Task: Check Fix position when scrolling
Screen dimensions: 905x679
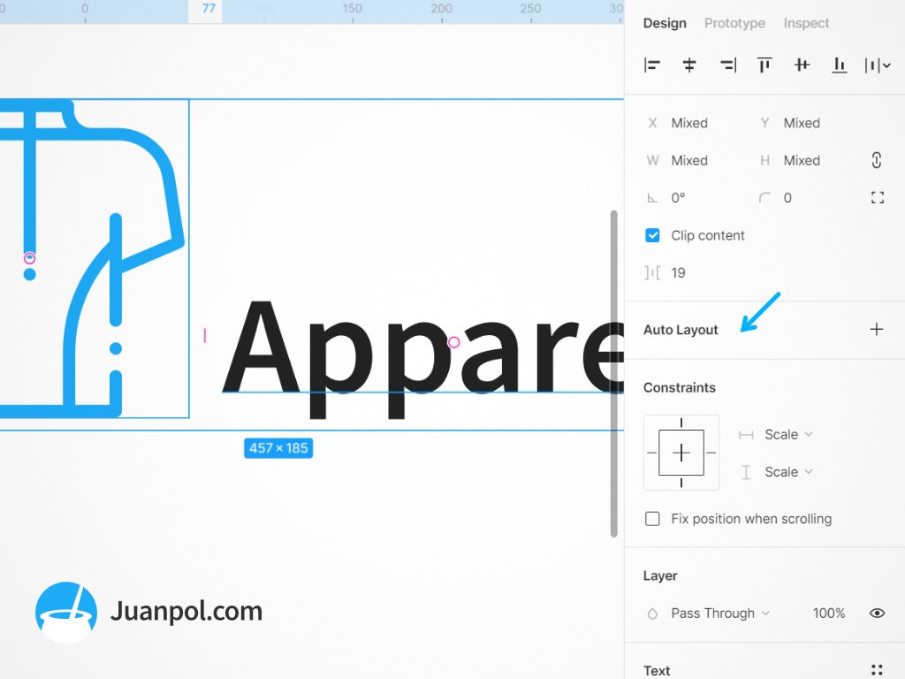Action: pos(652,519)
